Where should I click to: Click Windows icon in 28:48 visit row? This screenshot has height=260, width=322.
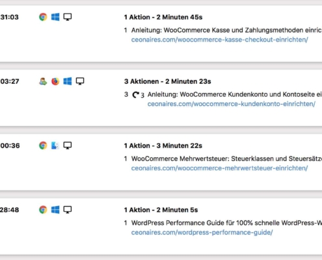(x=55, y=210)
